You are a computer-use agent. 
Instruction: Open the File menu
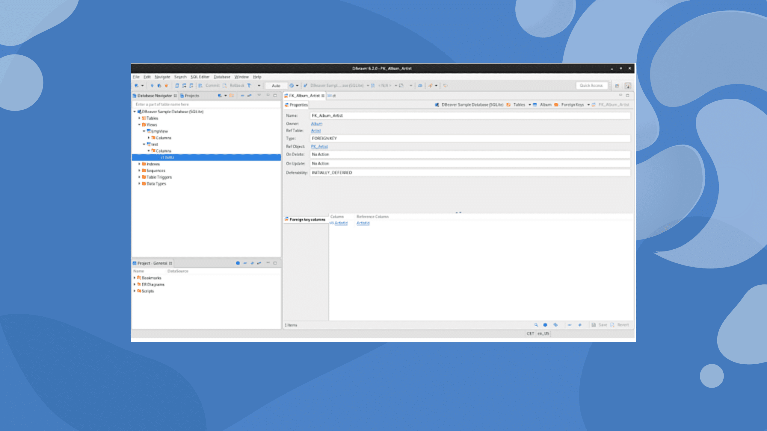136,77
